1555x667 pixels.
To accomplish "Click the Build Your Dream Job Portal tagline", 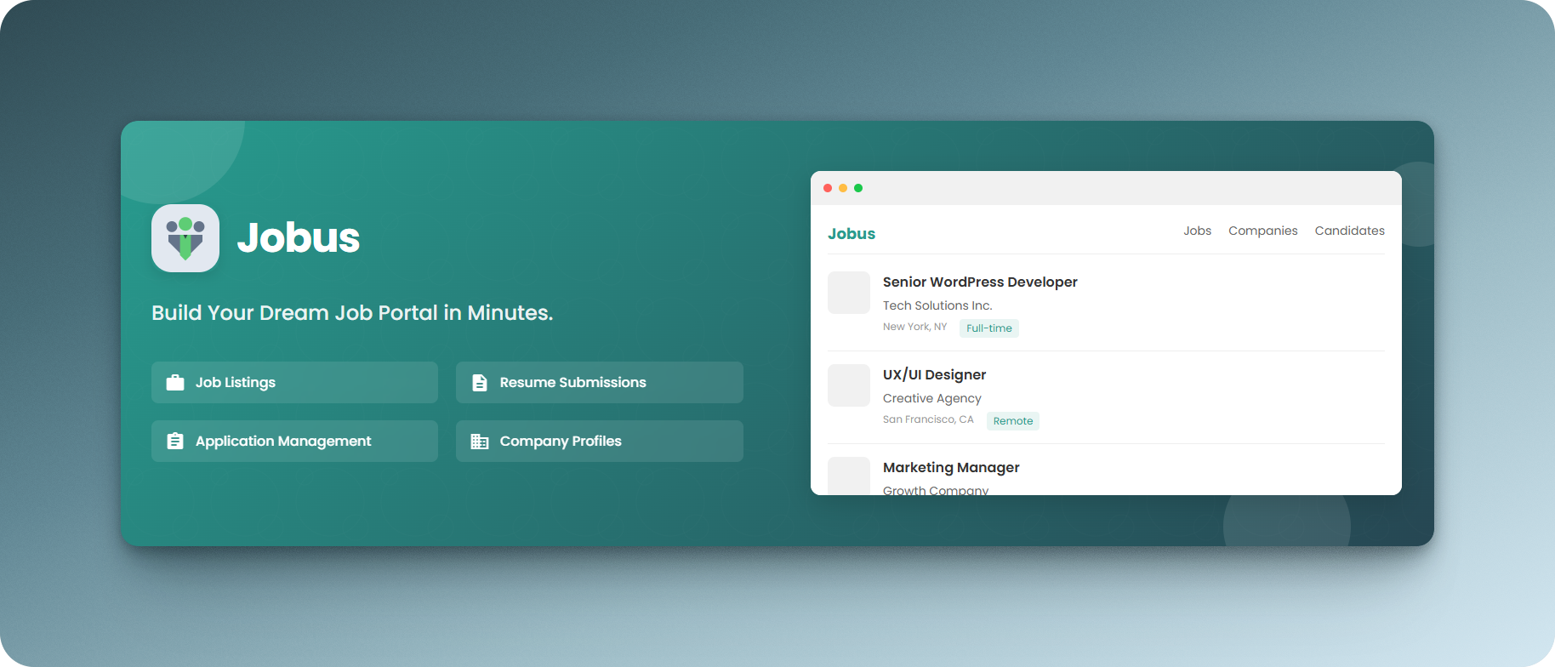I will 352,313.
